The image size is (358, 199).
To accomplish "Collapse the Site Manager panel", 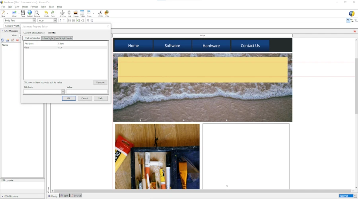I will pyautogui.click(x=2, y=31).
